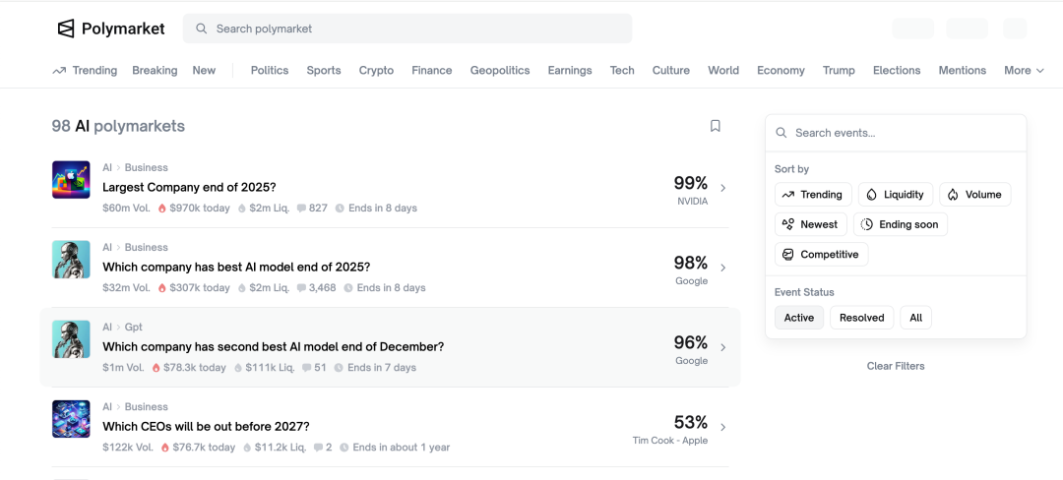The image size is (1063, 480).
Task: Click the flame icon beside $970k today
Action: [161, 209]
